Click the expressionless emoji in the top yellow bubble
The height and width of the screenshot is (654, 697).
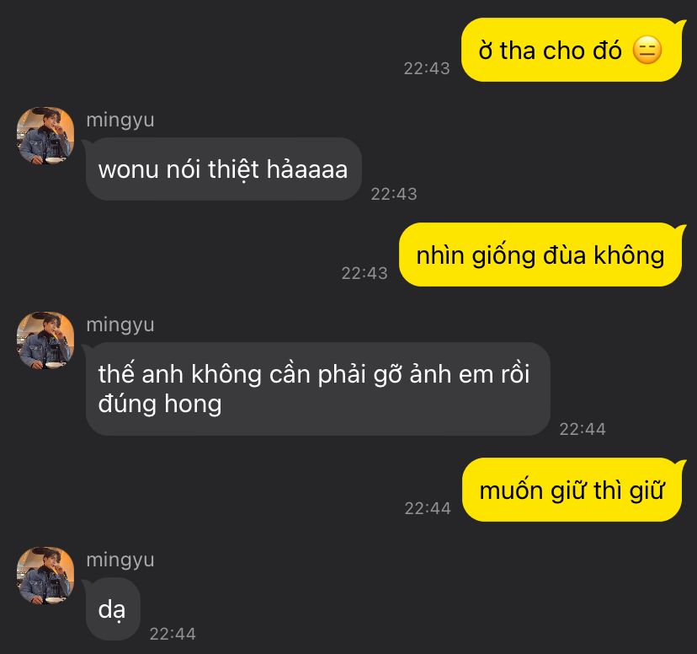[x=647, y=51]
